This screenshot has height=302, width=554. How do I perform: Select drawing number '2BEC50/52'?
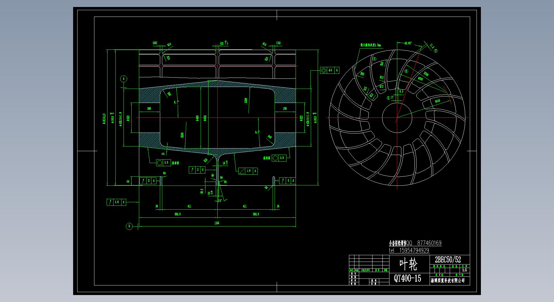tap(448, 260)
